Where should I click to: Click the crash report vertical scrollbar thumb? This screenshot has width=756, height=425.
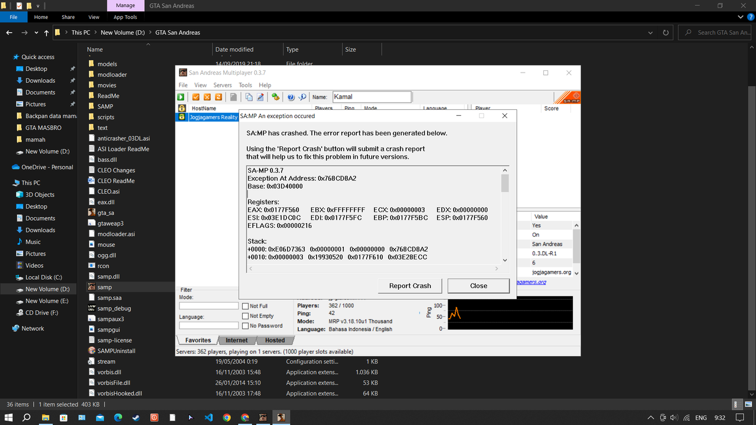click(505, 183)
